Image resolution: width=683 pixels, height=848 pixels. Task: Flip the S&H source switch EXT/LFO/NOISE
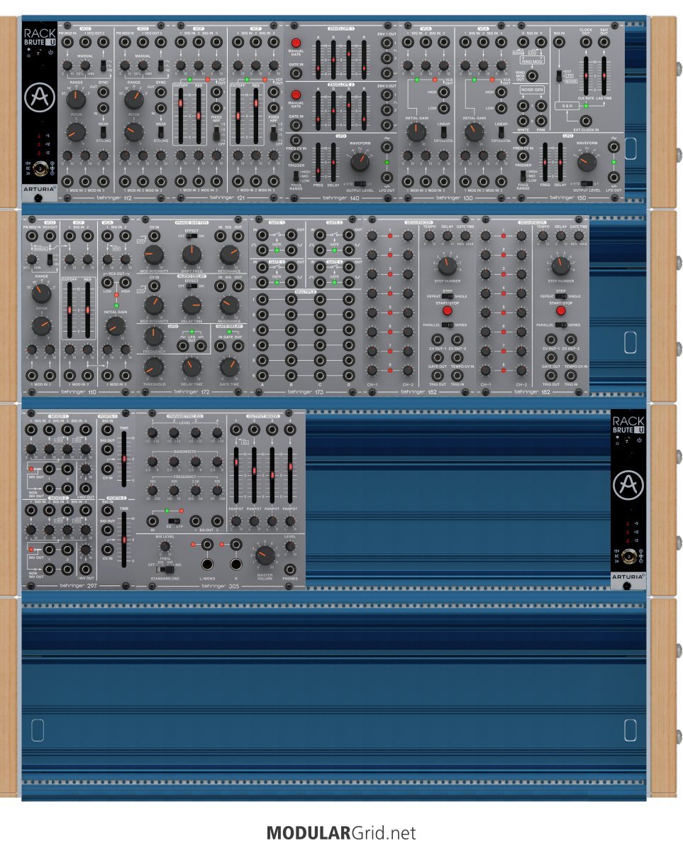tap(560, 76)
